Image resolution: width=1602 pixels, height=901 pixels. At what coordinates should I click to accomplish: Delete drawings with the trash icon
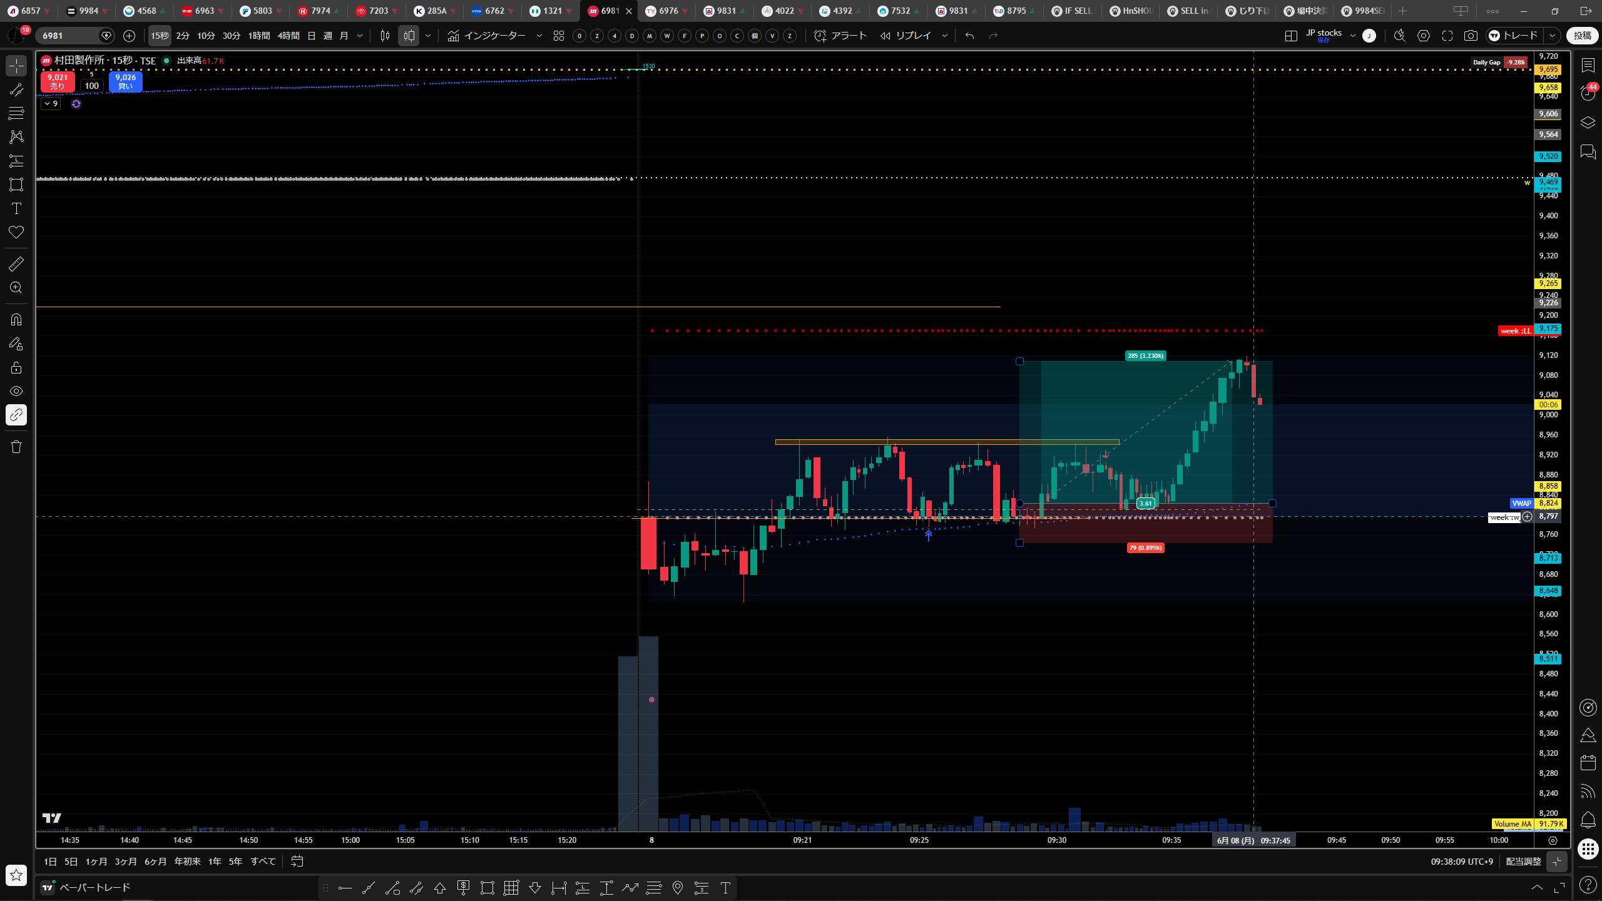[x=16, y=447]
